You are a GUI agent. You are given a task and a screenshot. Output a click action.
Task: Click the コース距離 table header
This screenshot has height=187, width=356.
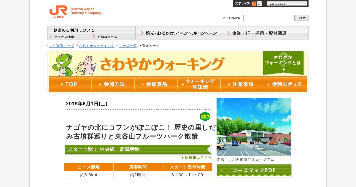pyautogui.click(x=89, y=167)
